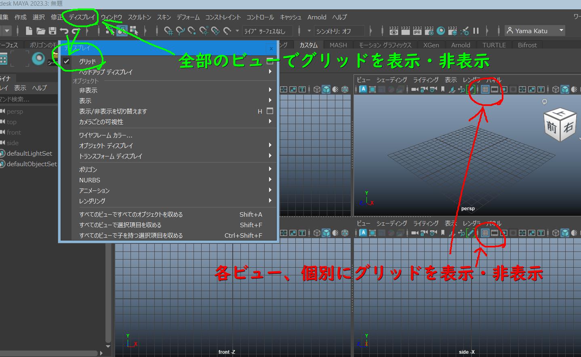Toggle grid icon in side view toolbar

point(485,233)
